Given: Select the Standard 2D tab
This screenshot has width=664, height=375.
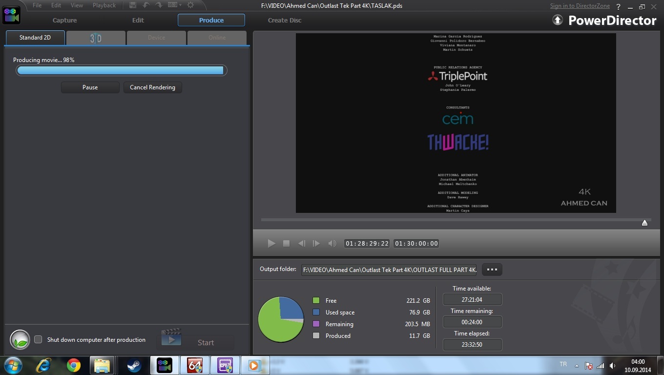Looking at the screenshot, I should (35, 38).
